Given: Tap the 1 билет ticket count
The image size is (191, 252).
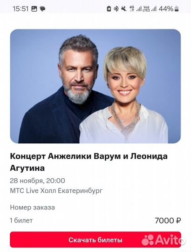Looking at the screenshot, I should coord(21,220).
